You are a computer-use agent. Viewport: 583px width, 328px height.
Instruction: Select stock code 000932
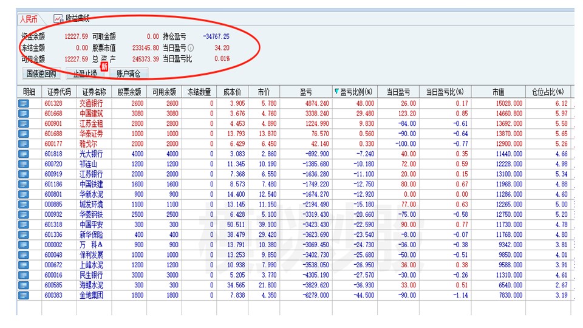(53, 214)
